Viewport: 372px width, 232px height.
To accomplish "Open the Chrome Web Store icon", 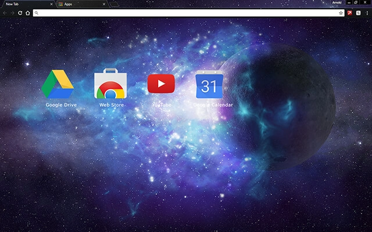I will pos(110,84).
